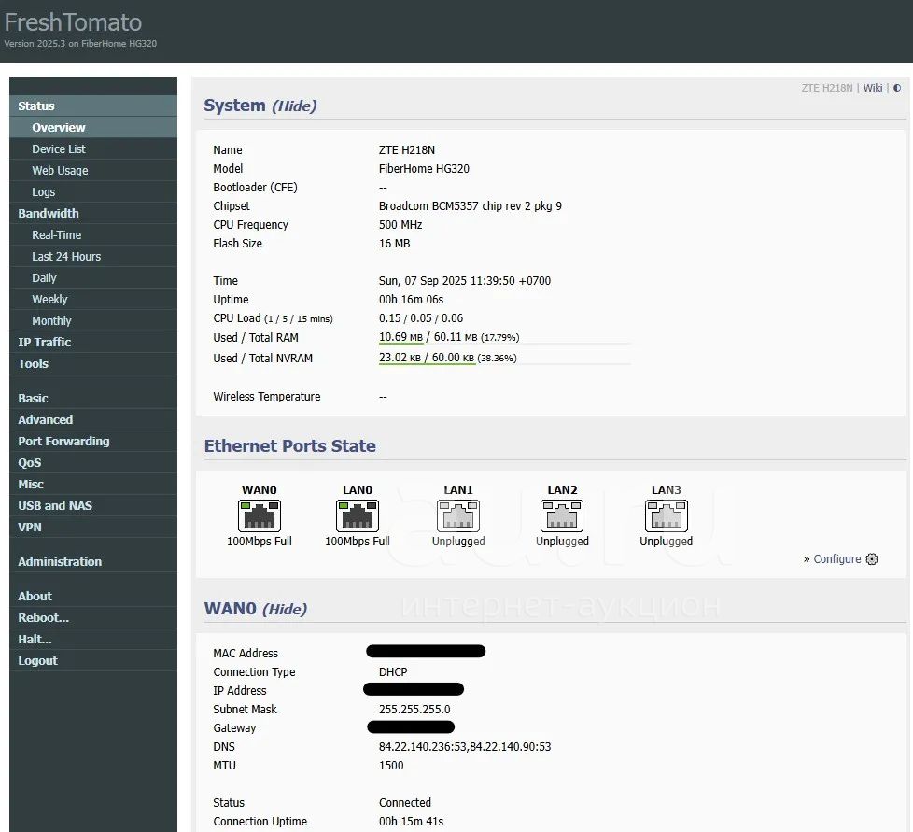Click the uptime value 00h 16m 06s
913x832 pixels.
tap(411, 299)
